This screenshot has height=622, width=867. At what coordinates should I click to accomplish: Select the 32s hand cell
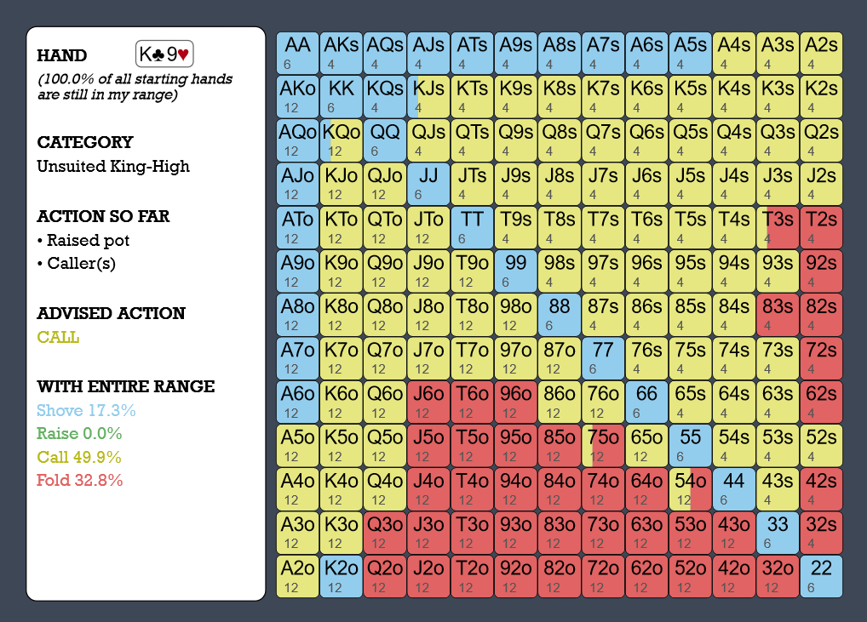coord(822,533)
